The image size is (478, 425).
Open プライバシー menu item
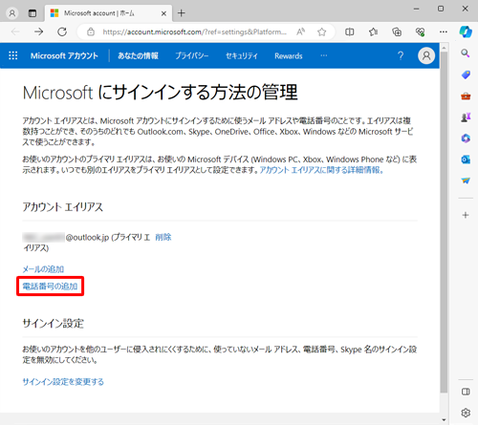[192, 55]
